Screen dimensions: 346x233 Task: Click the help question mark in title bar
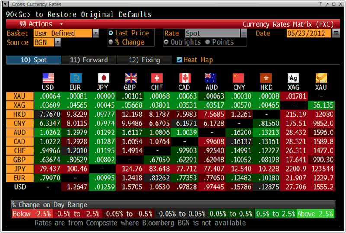click(321, 4)
